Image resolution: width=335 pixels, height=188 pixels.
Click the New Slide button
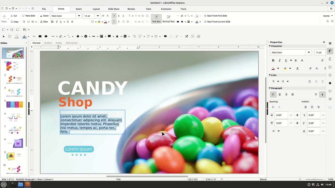[x=29, y=16]
